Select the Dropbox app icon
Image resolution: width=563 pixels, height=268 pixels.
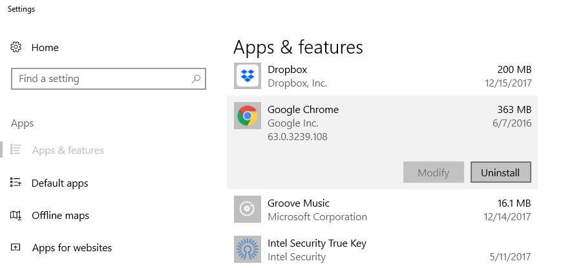248,76
